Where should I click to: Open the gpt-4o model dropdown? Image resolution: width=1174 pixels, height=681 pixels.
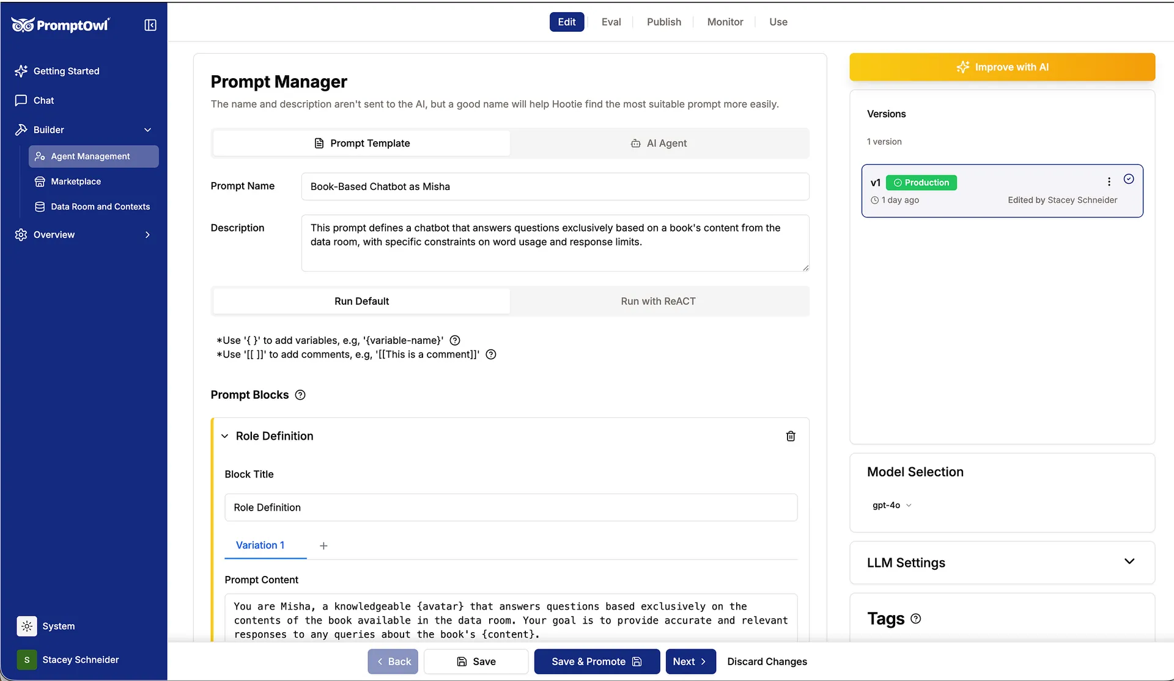[892, 505]
